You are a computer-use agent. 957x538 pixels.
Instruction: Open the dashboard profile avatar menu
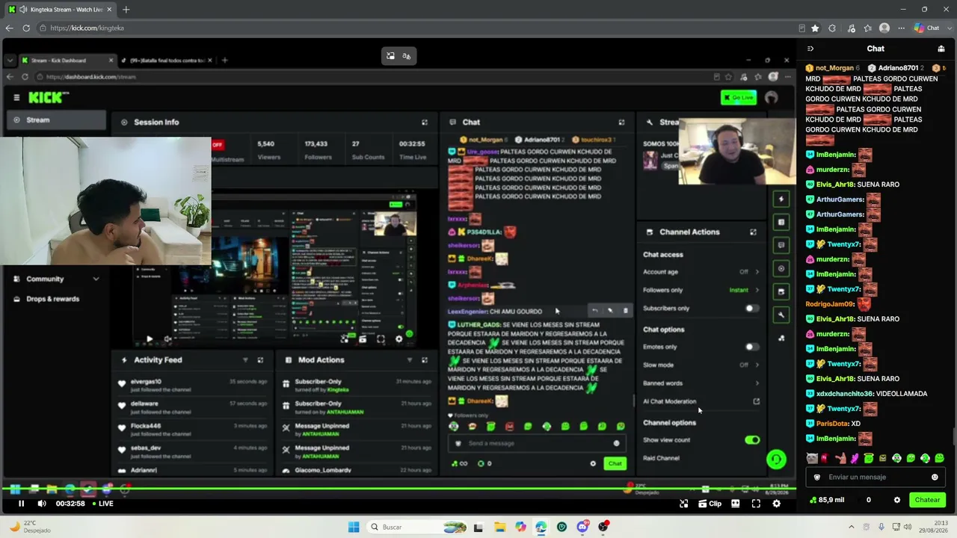click(x=772, y=97)
